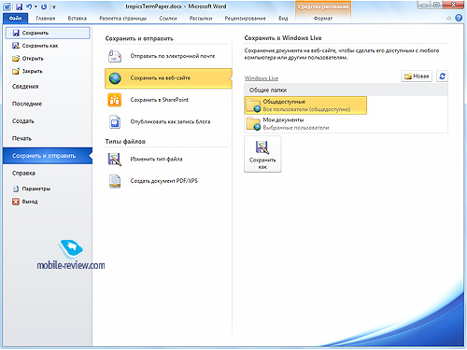Open the Файл tab
The height and width of the screenshot is (350, 467).
point(15,19)
